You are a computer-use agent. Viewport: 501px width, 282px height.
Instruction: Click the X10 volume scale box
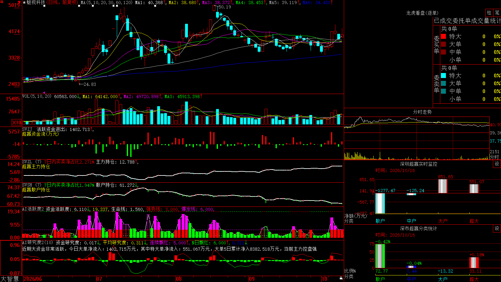pyautogui.click(x=17, y=123)
